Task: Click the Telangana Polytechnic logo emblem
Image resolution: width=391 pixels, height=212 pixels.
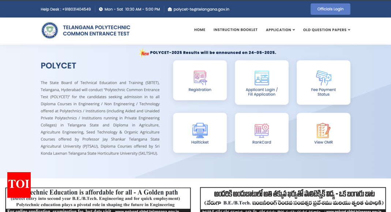Action: (x=50, y=30)
